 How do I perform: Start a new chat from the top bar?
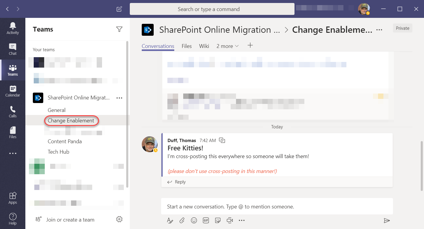coord(119,9)
